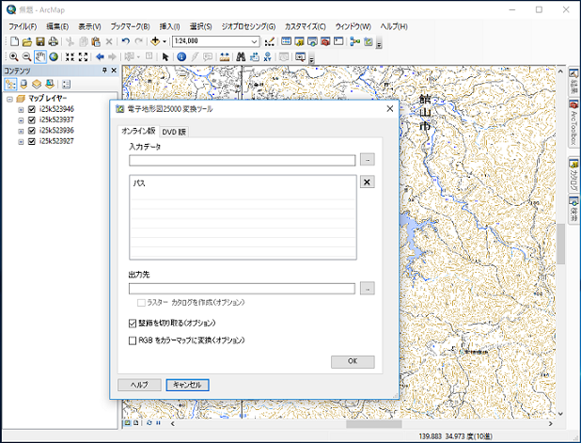Go back to previous extent

coord(100,56)
